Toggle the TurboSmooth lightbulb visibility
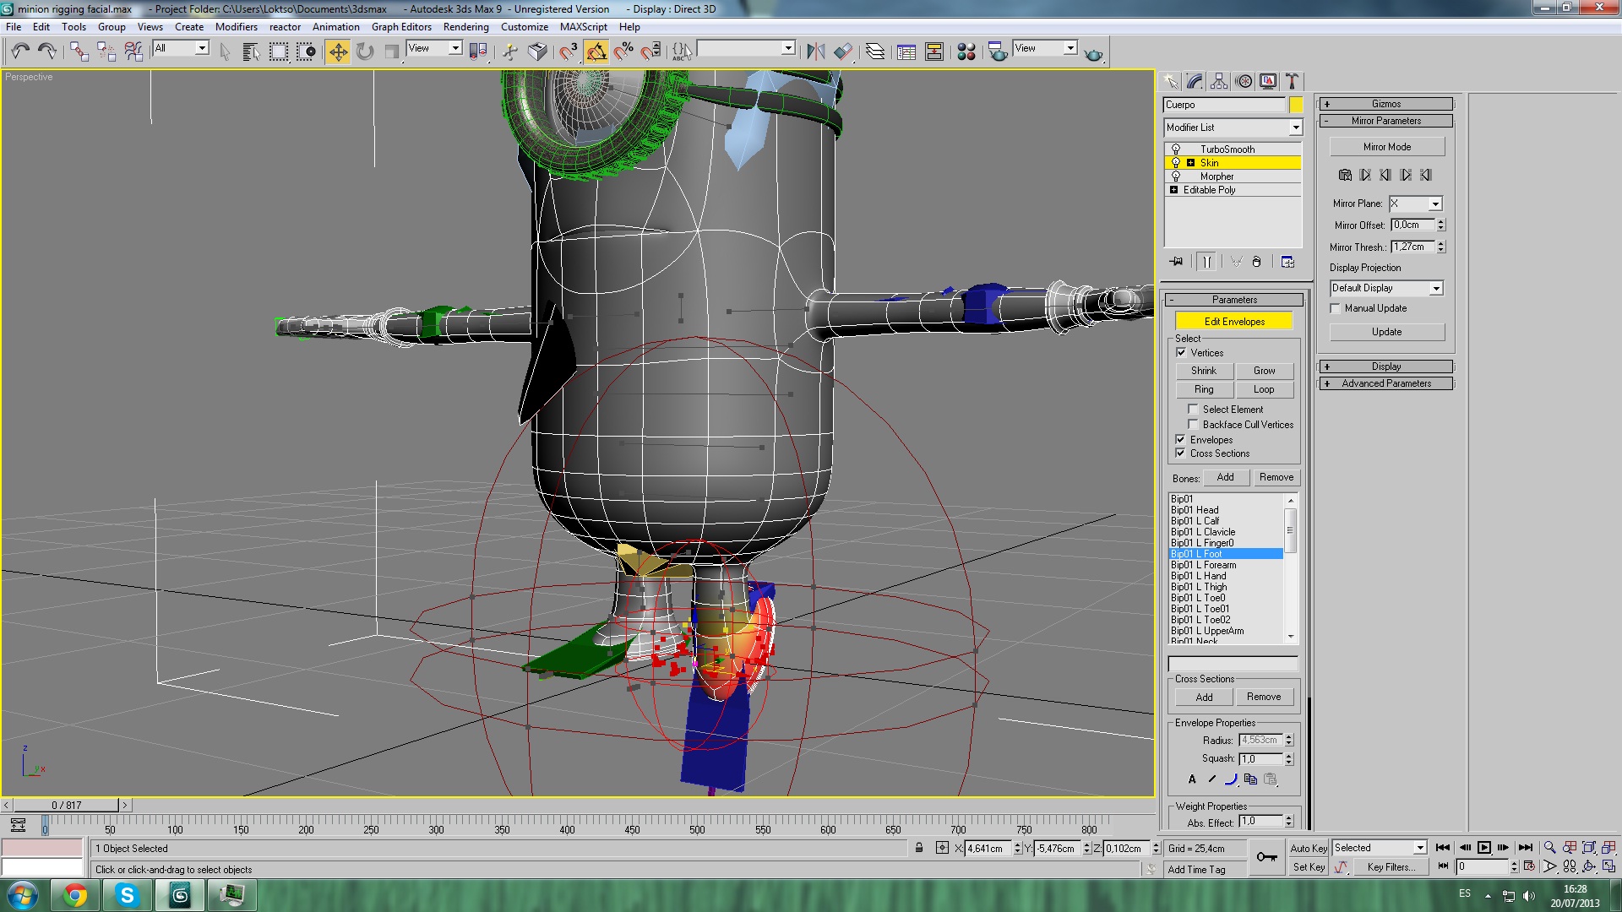 point(1175,149)
